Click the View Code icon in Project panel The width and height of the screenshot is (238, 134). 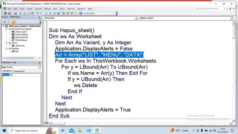(x=4, y=22)
